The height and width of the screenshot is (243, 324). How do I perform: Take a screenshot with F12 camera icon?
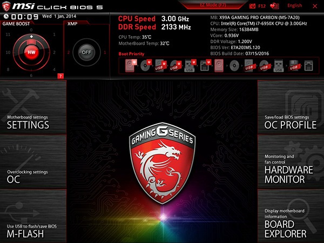point(257,6)
